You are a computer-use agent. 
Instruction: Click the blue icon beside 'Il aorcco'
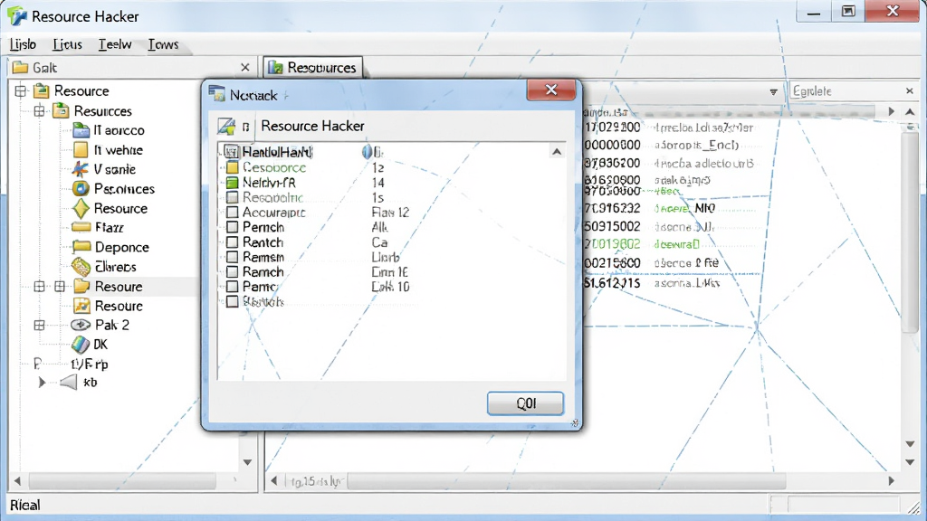click(81, 130)
